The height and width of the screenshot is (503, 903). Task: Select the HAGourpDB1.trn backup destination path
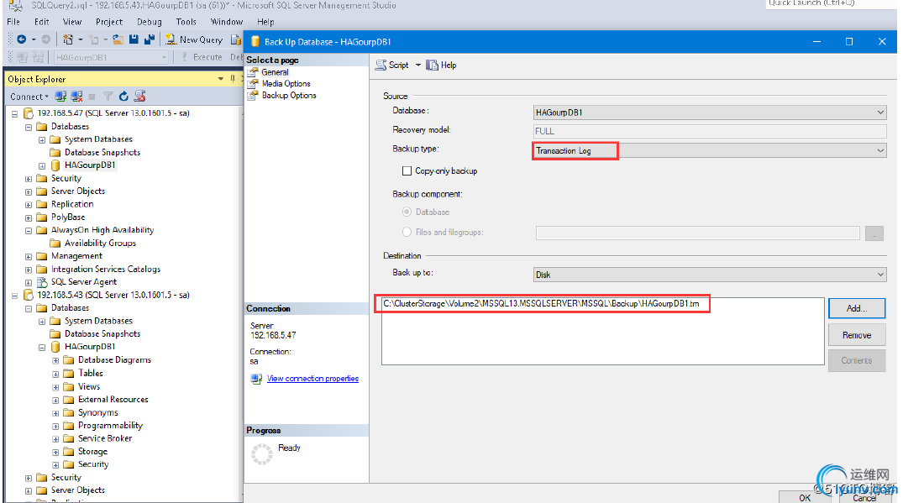(541, 303)
